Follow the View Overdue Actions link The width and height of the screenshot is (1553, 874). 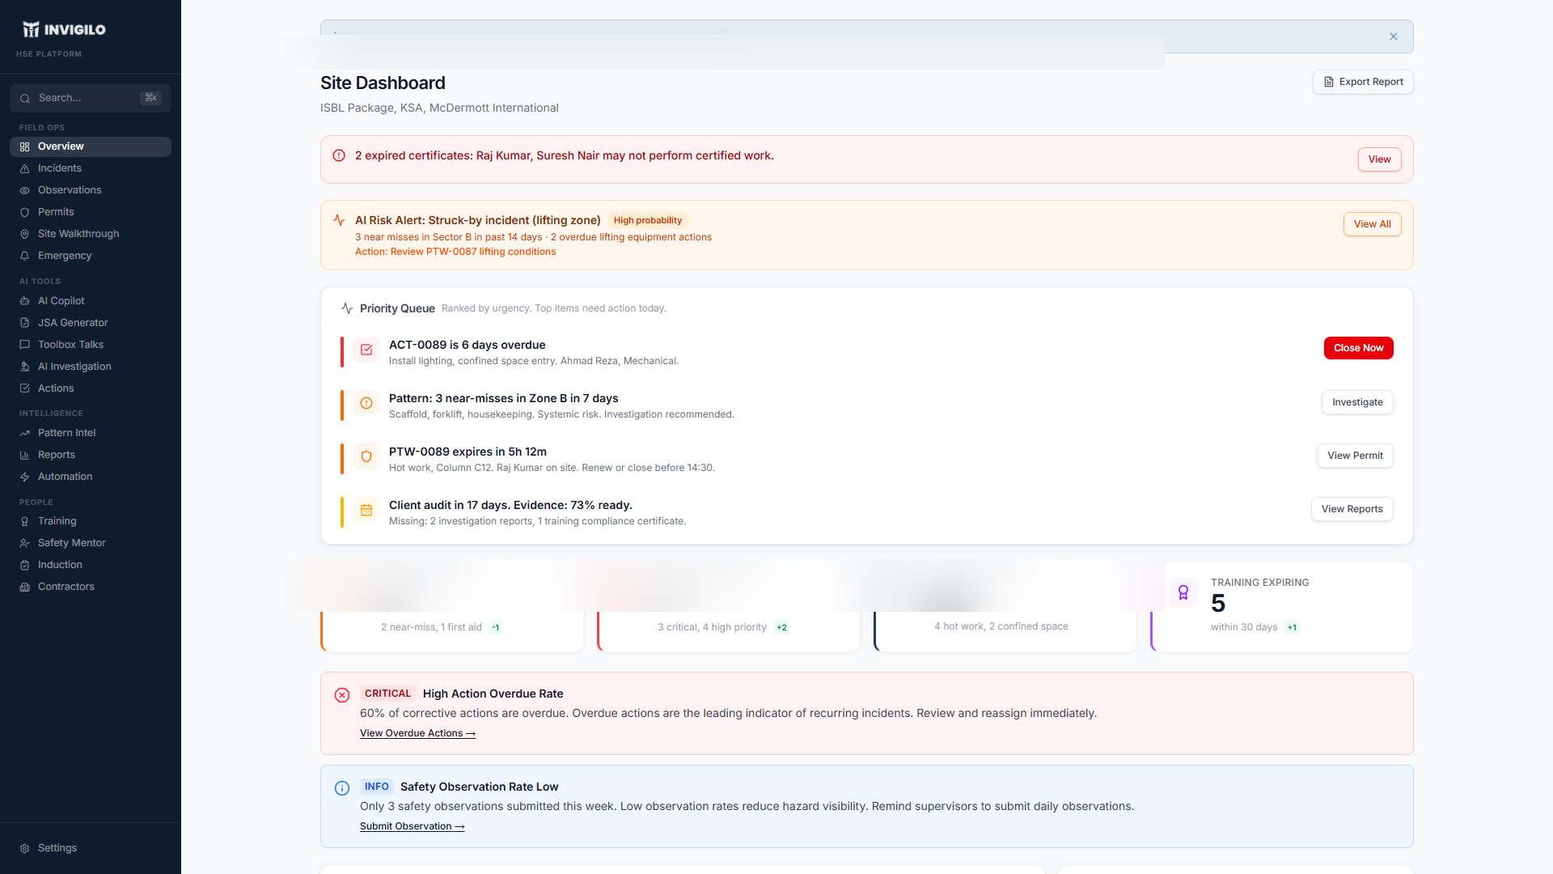[x=417, y=733]
